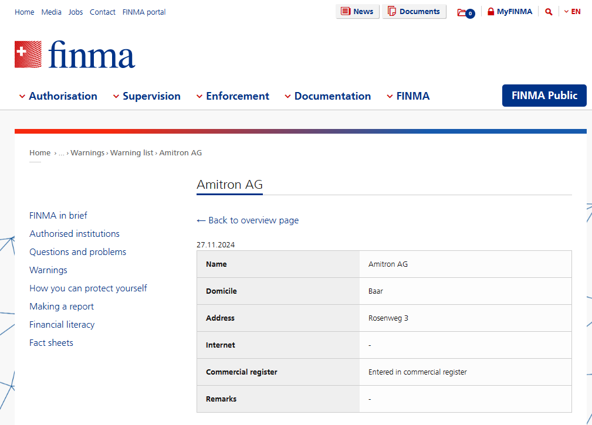Expand the FINMA main menu

[x=408, y=96]
